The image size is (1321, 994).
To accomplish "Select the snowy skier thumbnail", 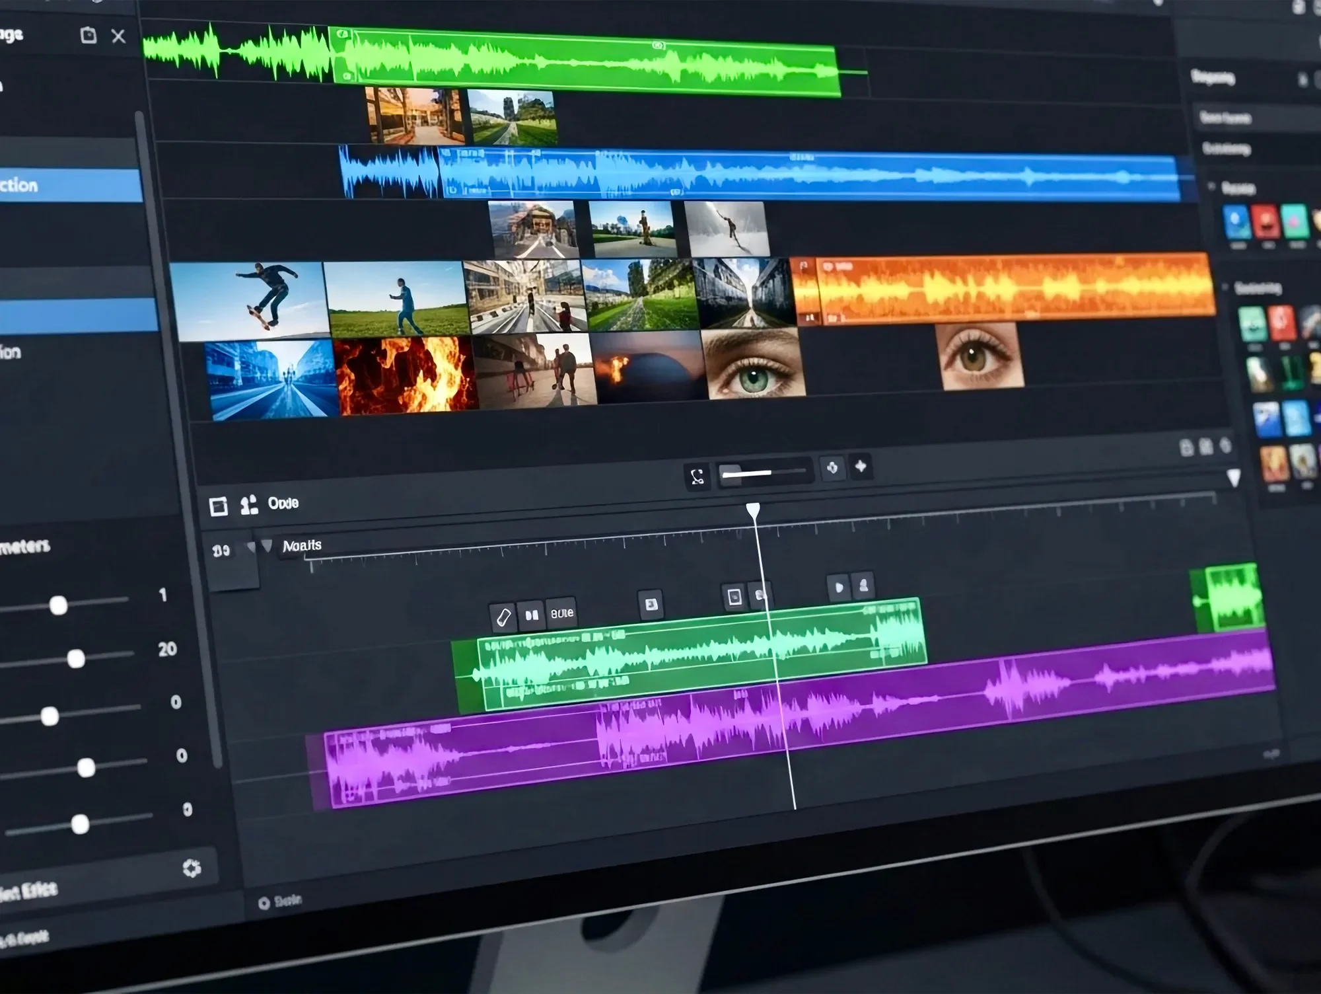I will tap(727, 229).
